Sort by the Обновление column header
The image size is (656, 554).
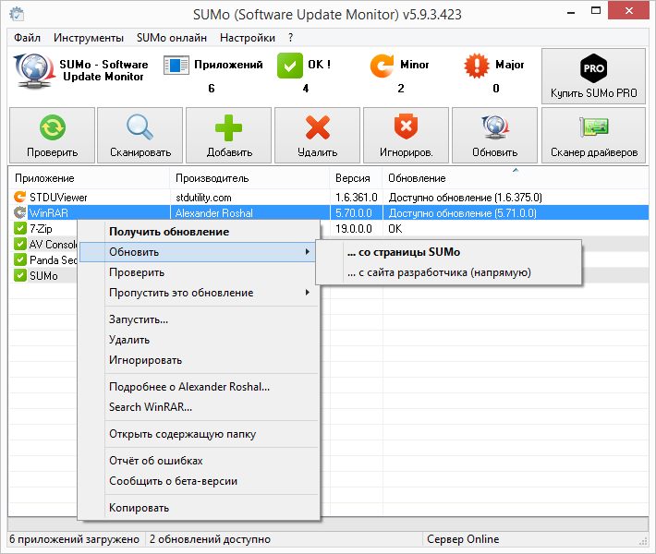tap(516, 178)
